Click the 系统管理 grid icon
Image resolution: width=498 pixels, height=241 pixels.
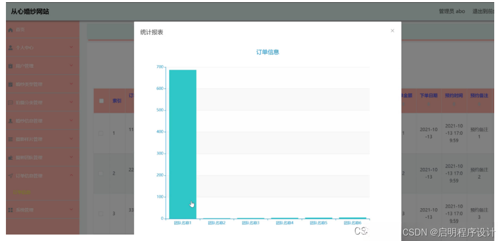pos(10,210)
